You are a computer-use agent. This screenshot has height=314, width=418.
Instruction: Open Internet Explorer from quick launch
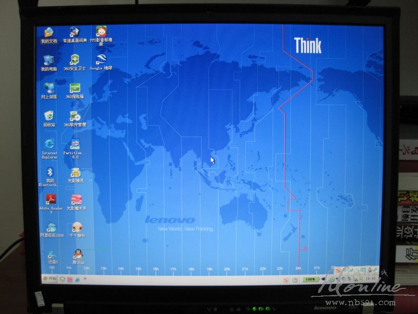tap(77, 280)
